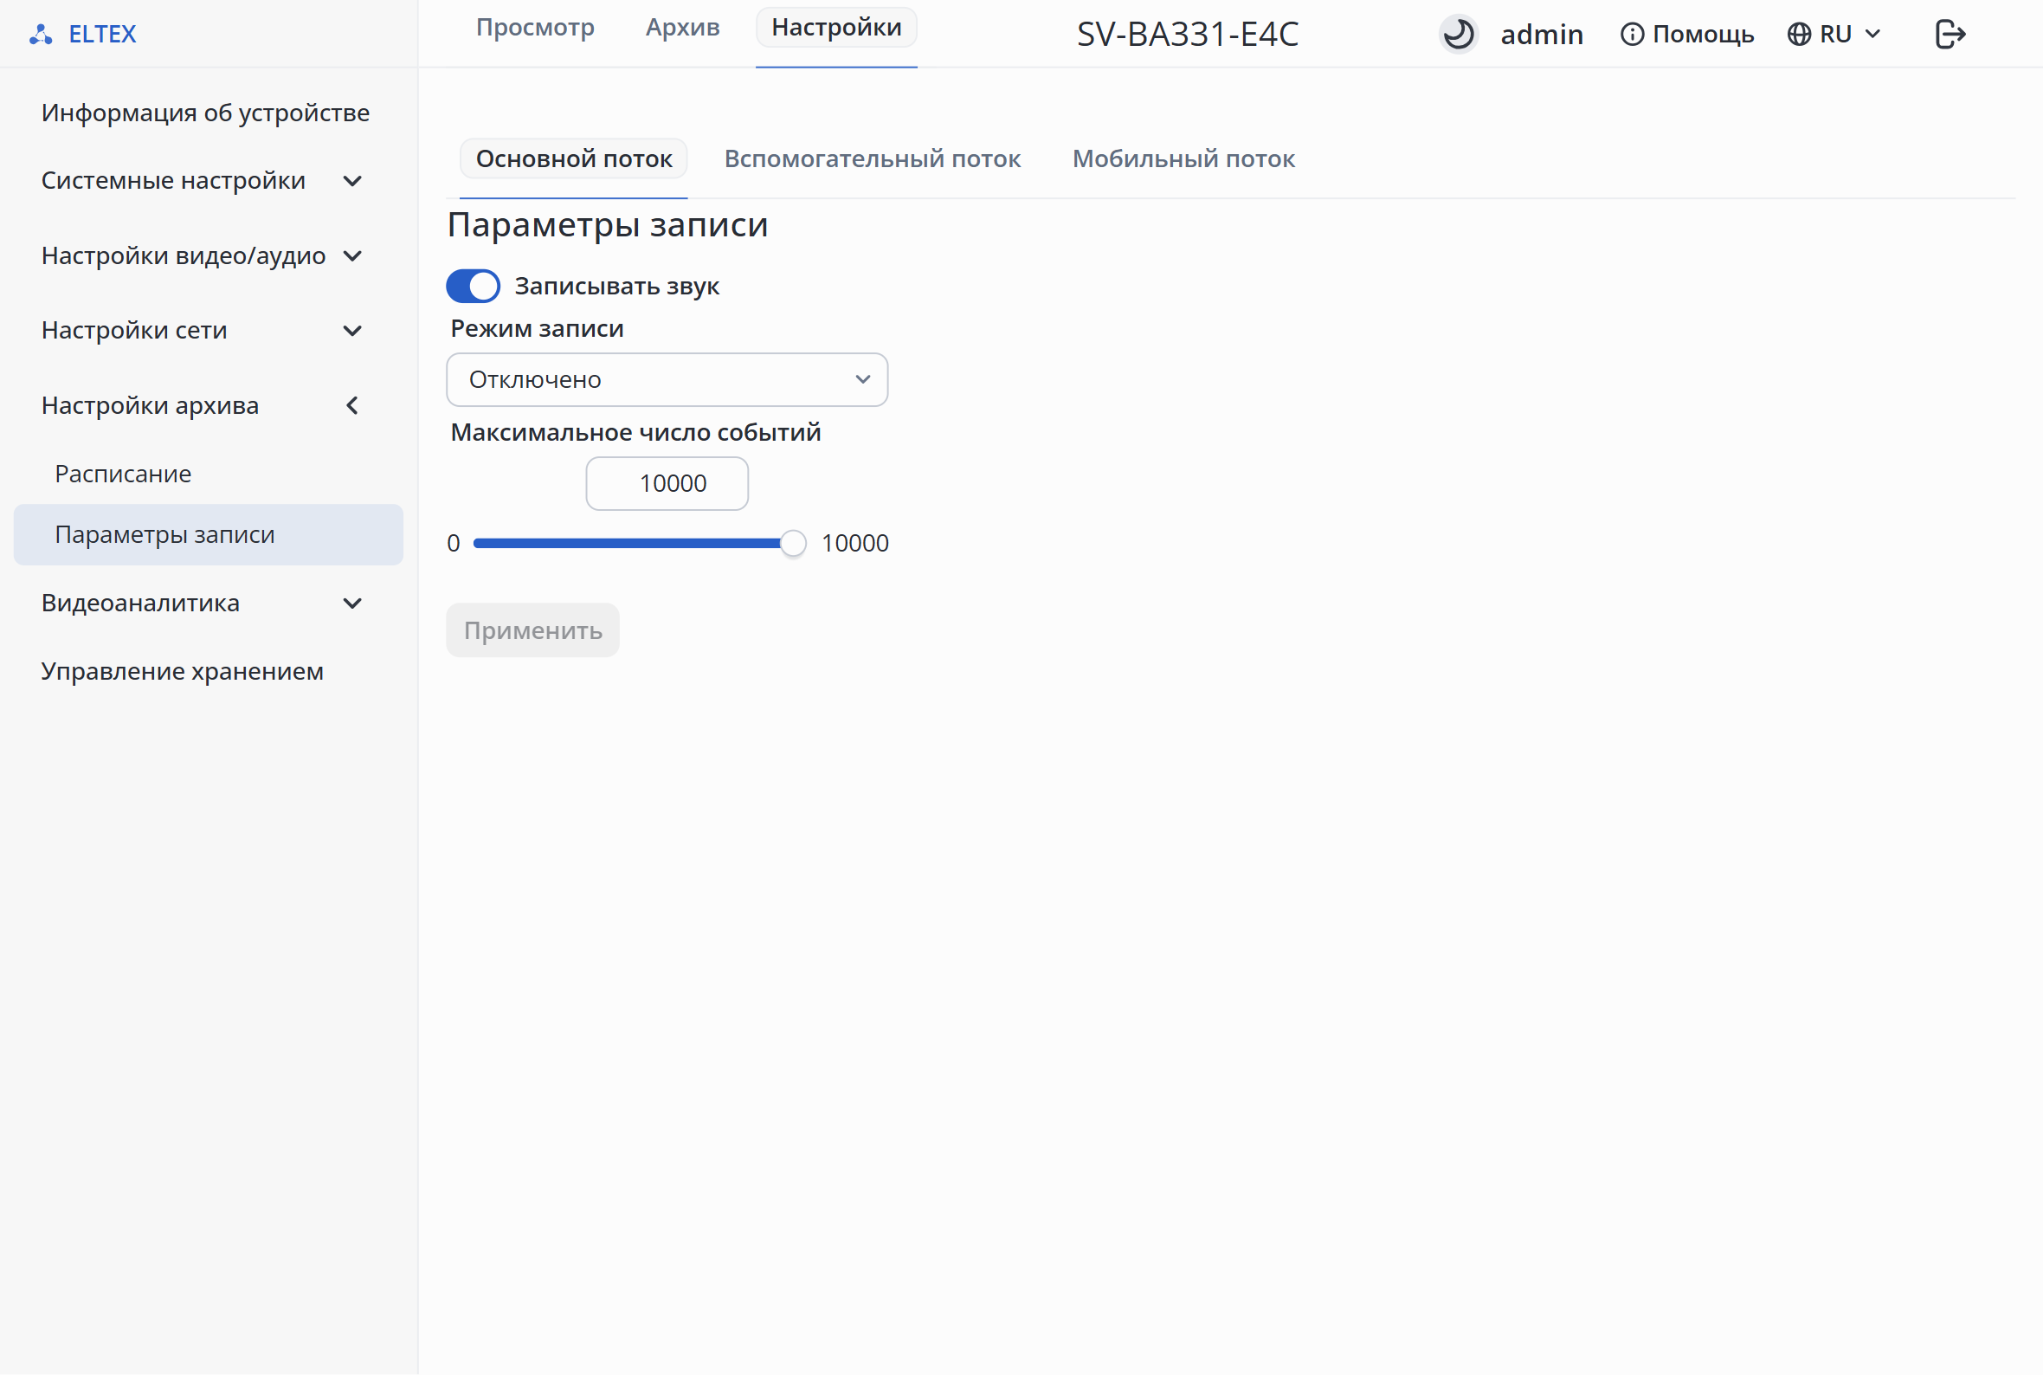This screenshot has height=1375, width=2043.
Task: Click the globe language icon
Action: tap(1799, 34)
